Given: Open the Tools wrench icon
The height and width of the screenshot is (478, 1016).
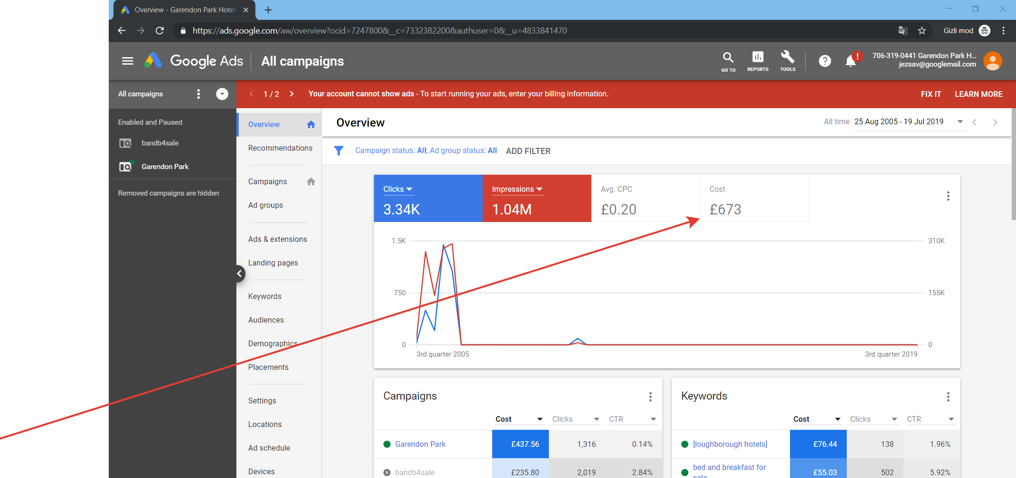Looking at the screenshot, I should point(788,61).
